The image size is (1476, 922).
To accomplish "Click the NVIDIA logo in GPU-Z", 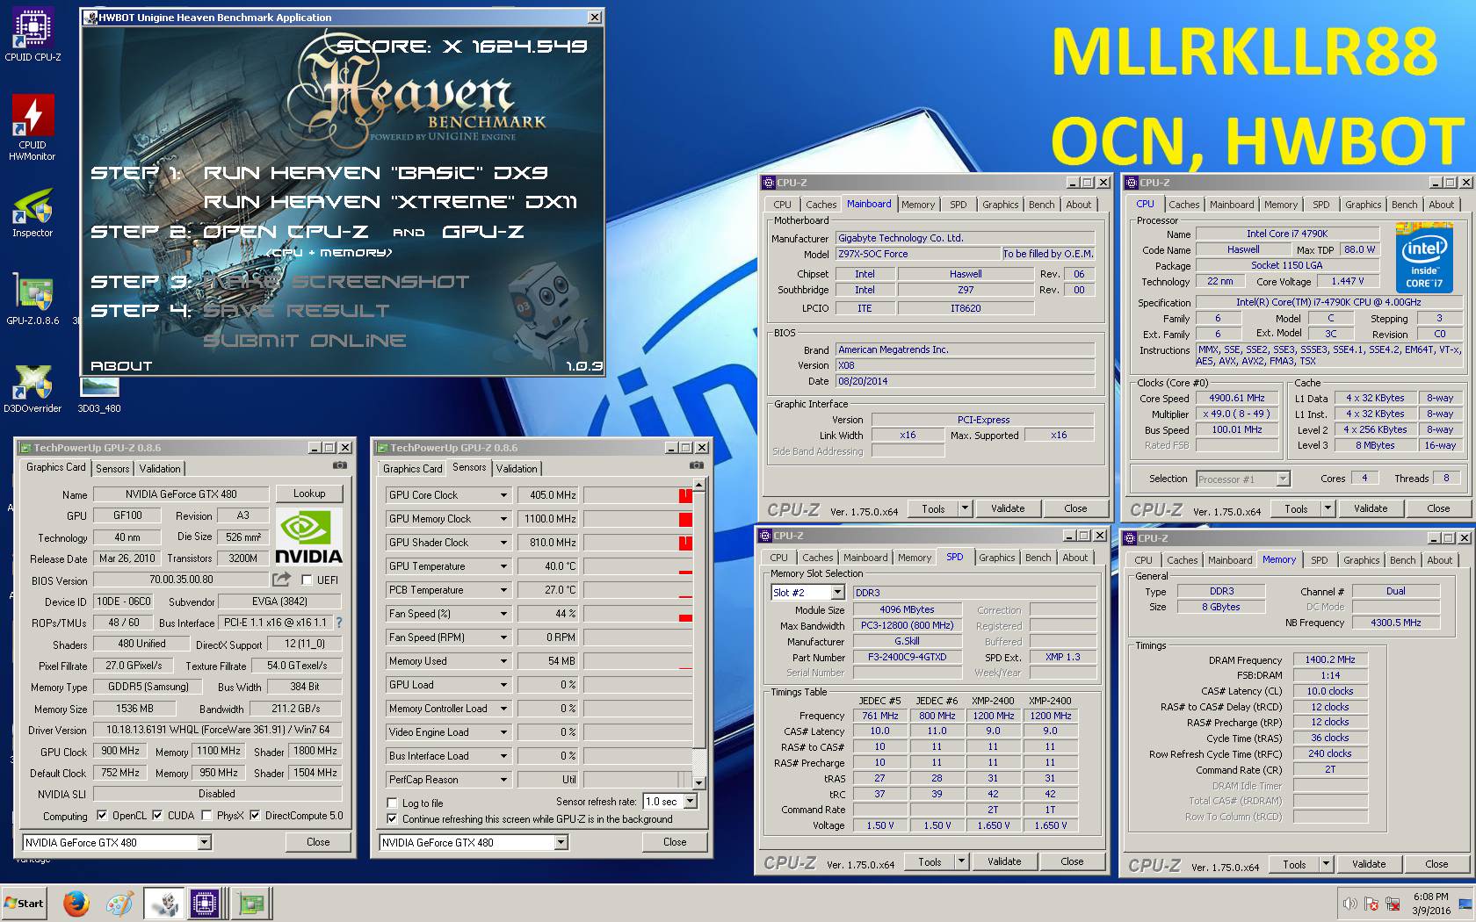I will (308, 536).
